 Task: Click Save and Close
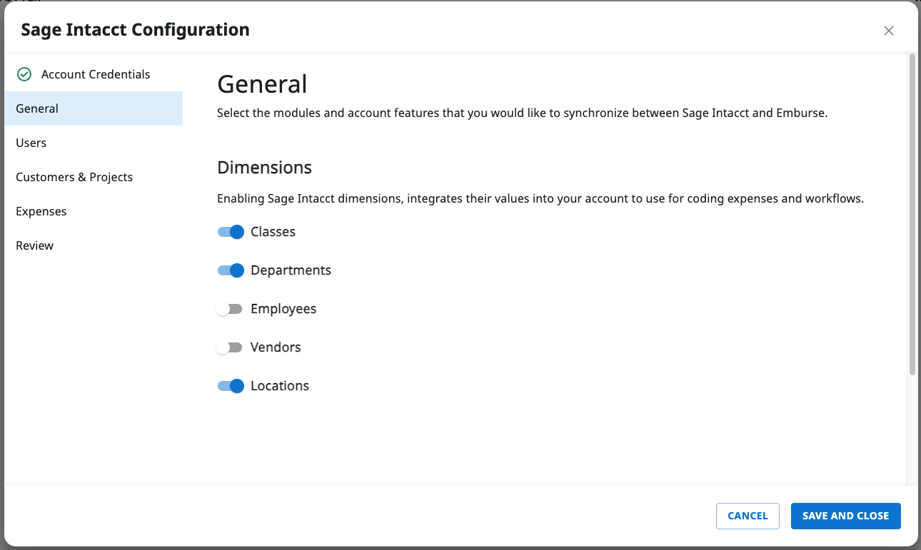846,516
